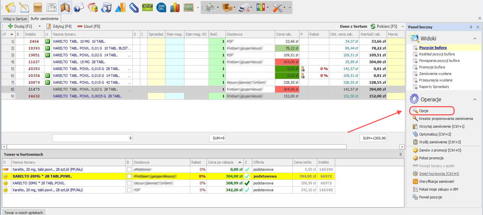Click the wrench and screwdriver tools icon

click(x=277, y=7)
